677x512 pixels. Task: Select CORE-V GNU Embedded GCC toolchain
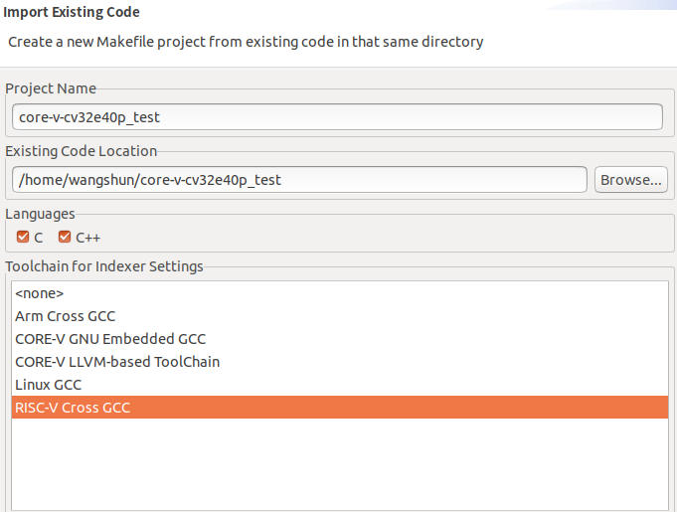coord(110,339)
